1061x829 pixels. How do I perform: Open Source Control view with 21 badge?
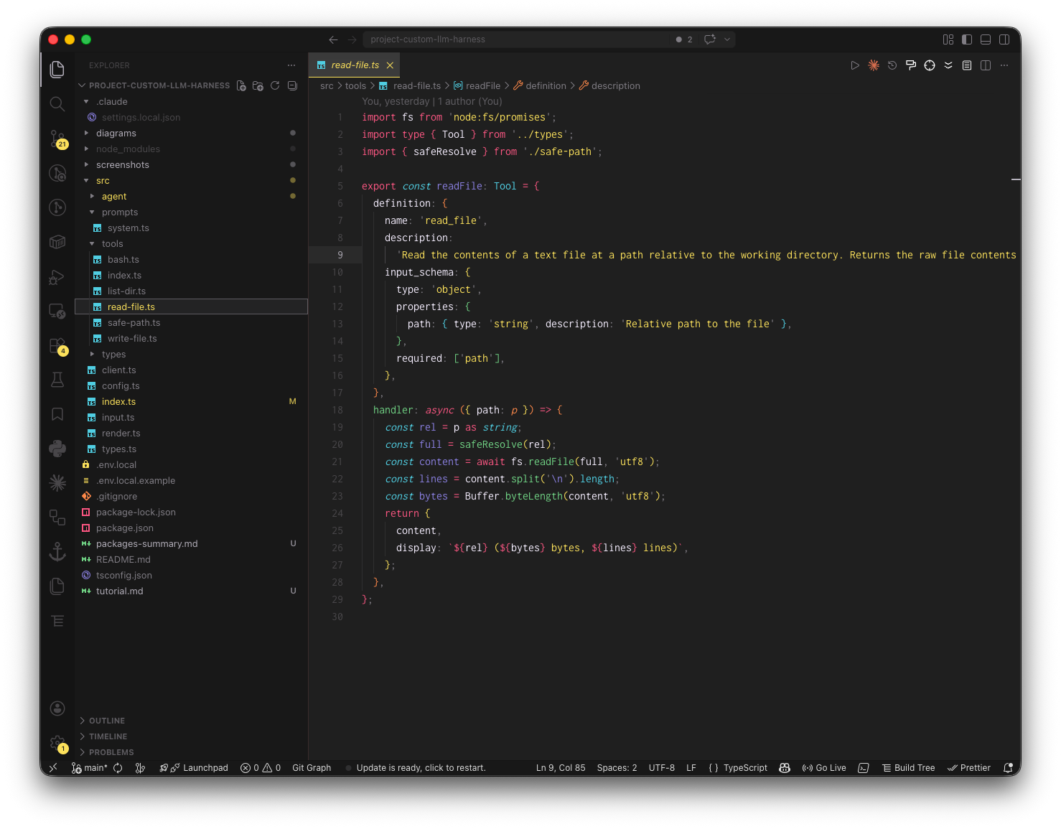tap(57, 139)
